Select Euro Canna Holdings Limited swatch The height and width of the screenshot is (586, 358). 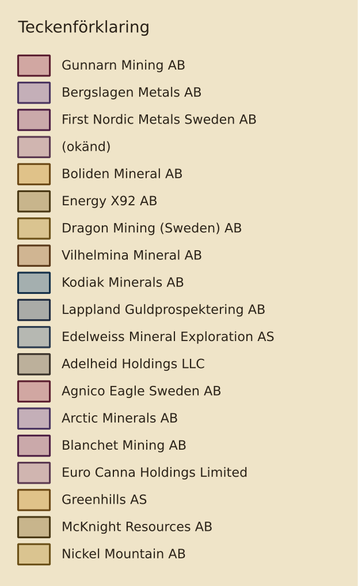[x=34, y=473]
